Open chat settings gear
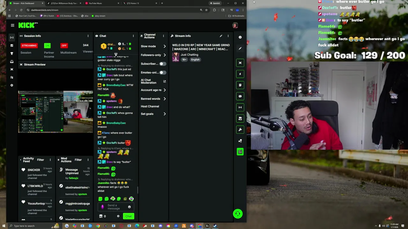Screen dimensions: 408x229 118,216
